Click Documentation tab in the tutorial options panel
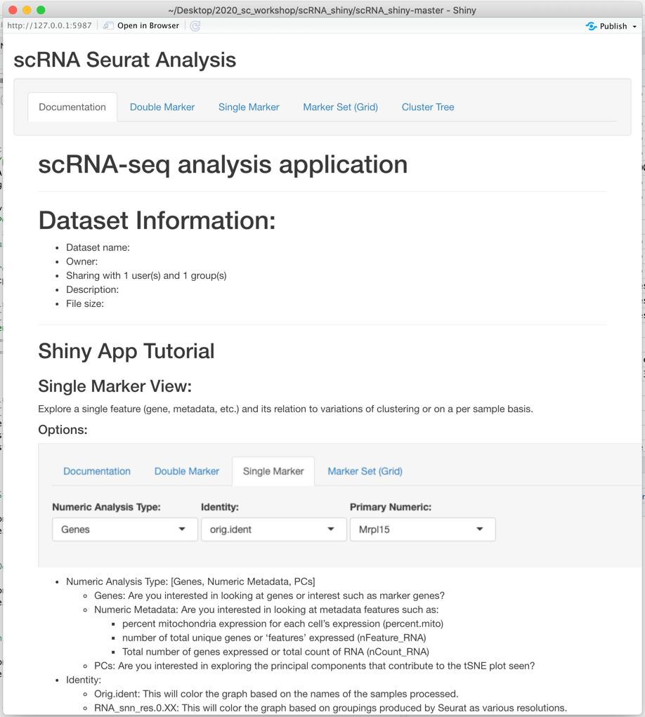The image size is (645, 717). [97, 471]
